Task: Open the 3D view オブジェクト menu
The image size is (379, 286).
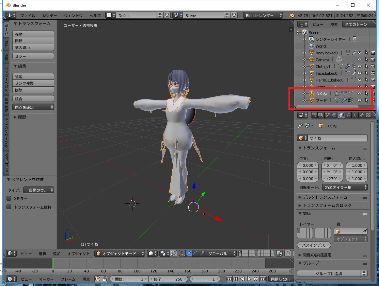Action: (78, 254)
